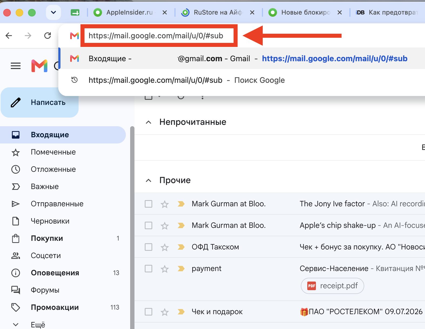Compose a new email with Написать
The width and height of the screenshot is (425, 329).
[x=39, y=102]
